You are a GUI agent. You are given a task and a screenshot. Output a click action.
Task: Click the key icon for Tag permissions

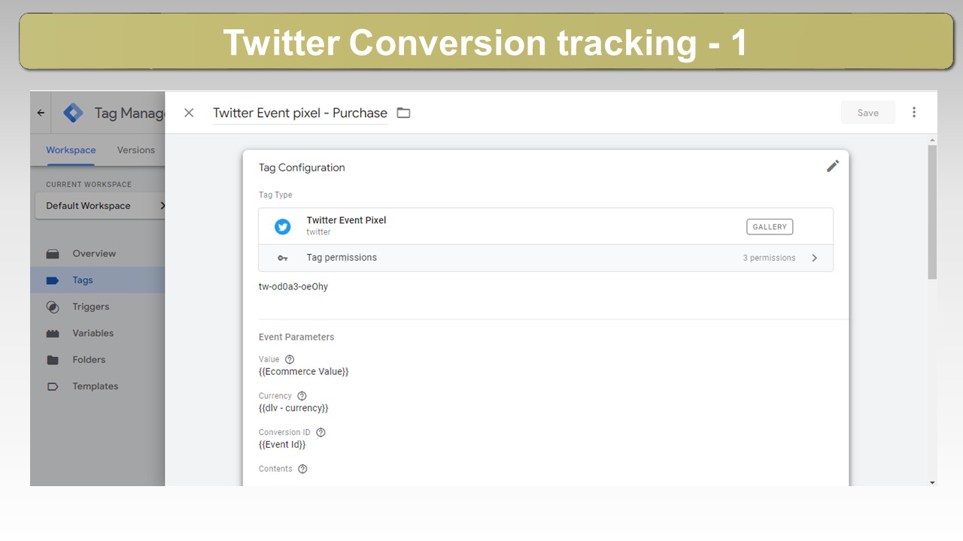click(282, 258)
